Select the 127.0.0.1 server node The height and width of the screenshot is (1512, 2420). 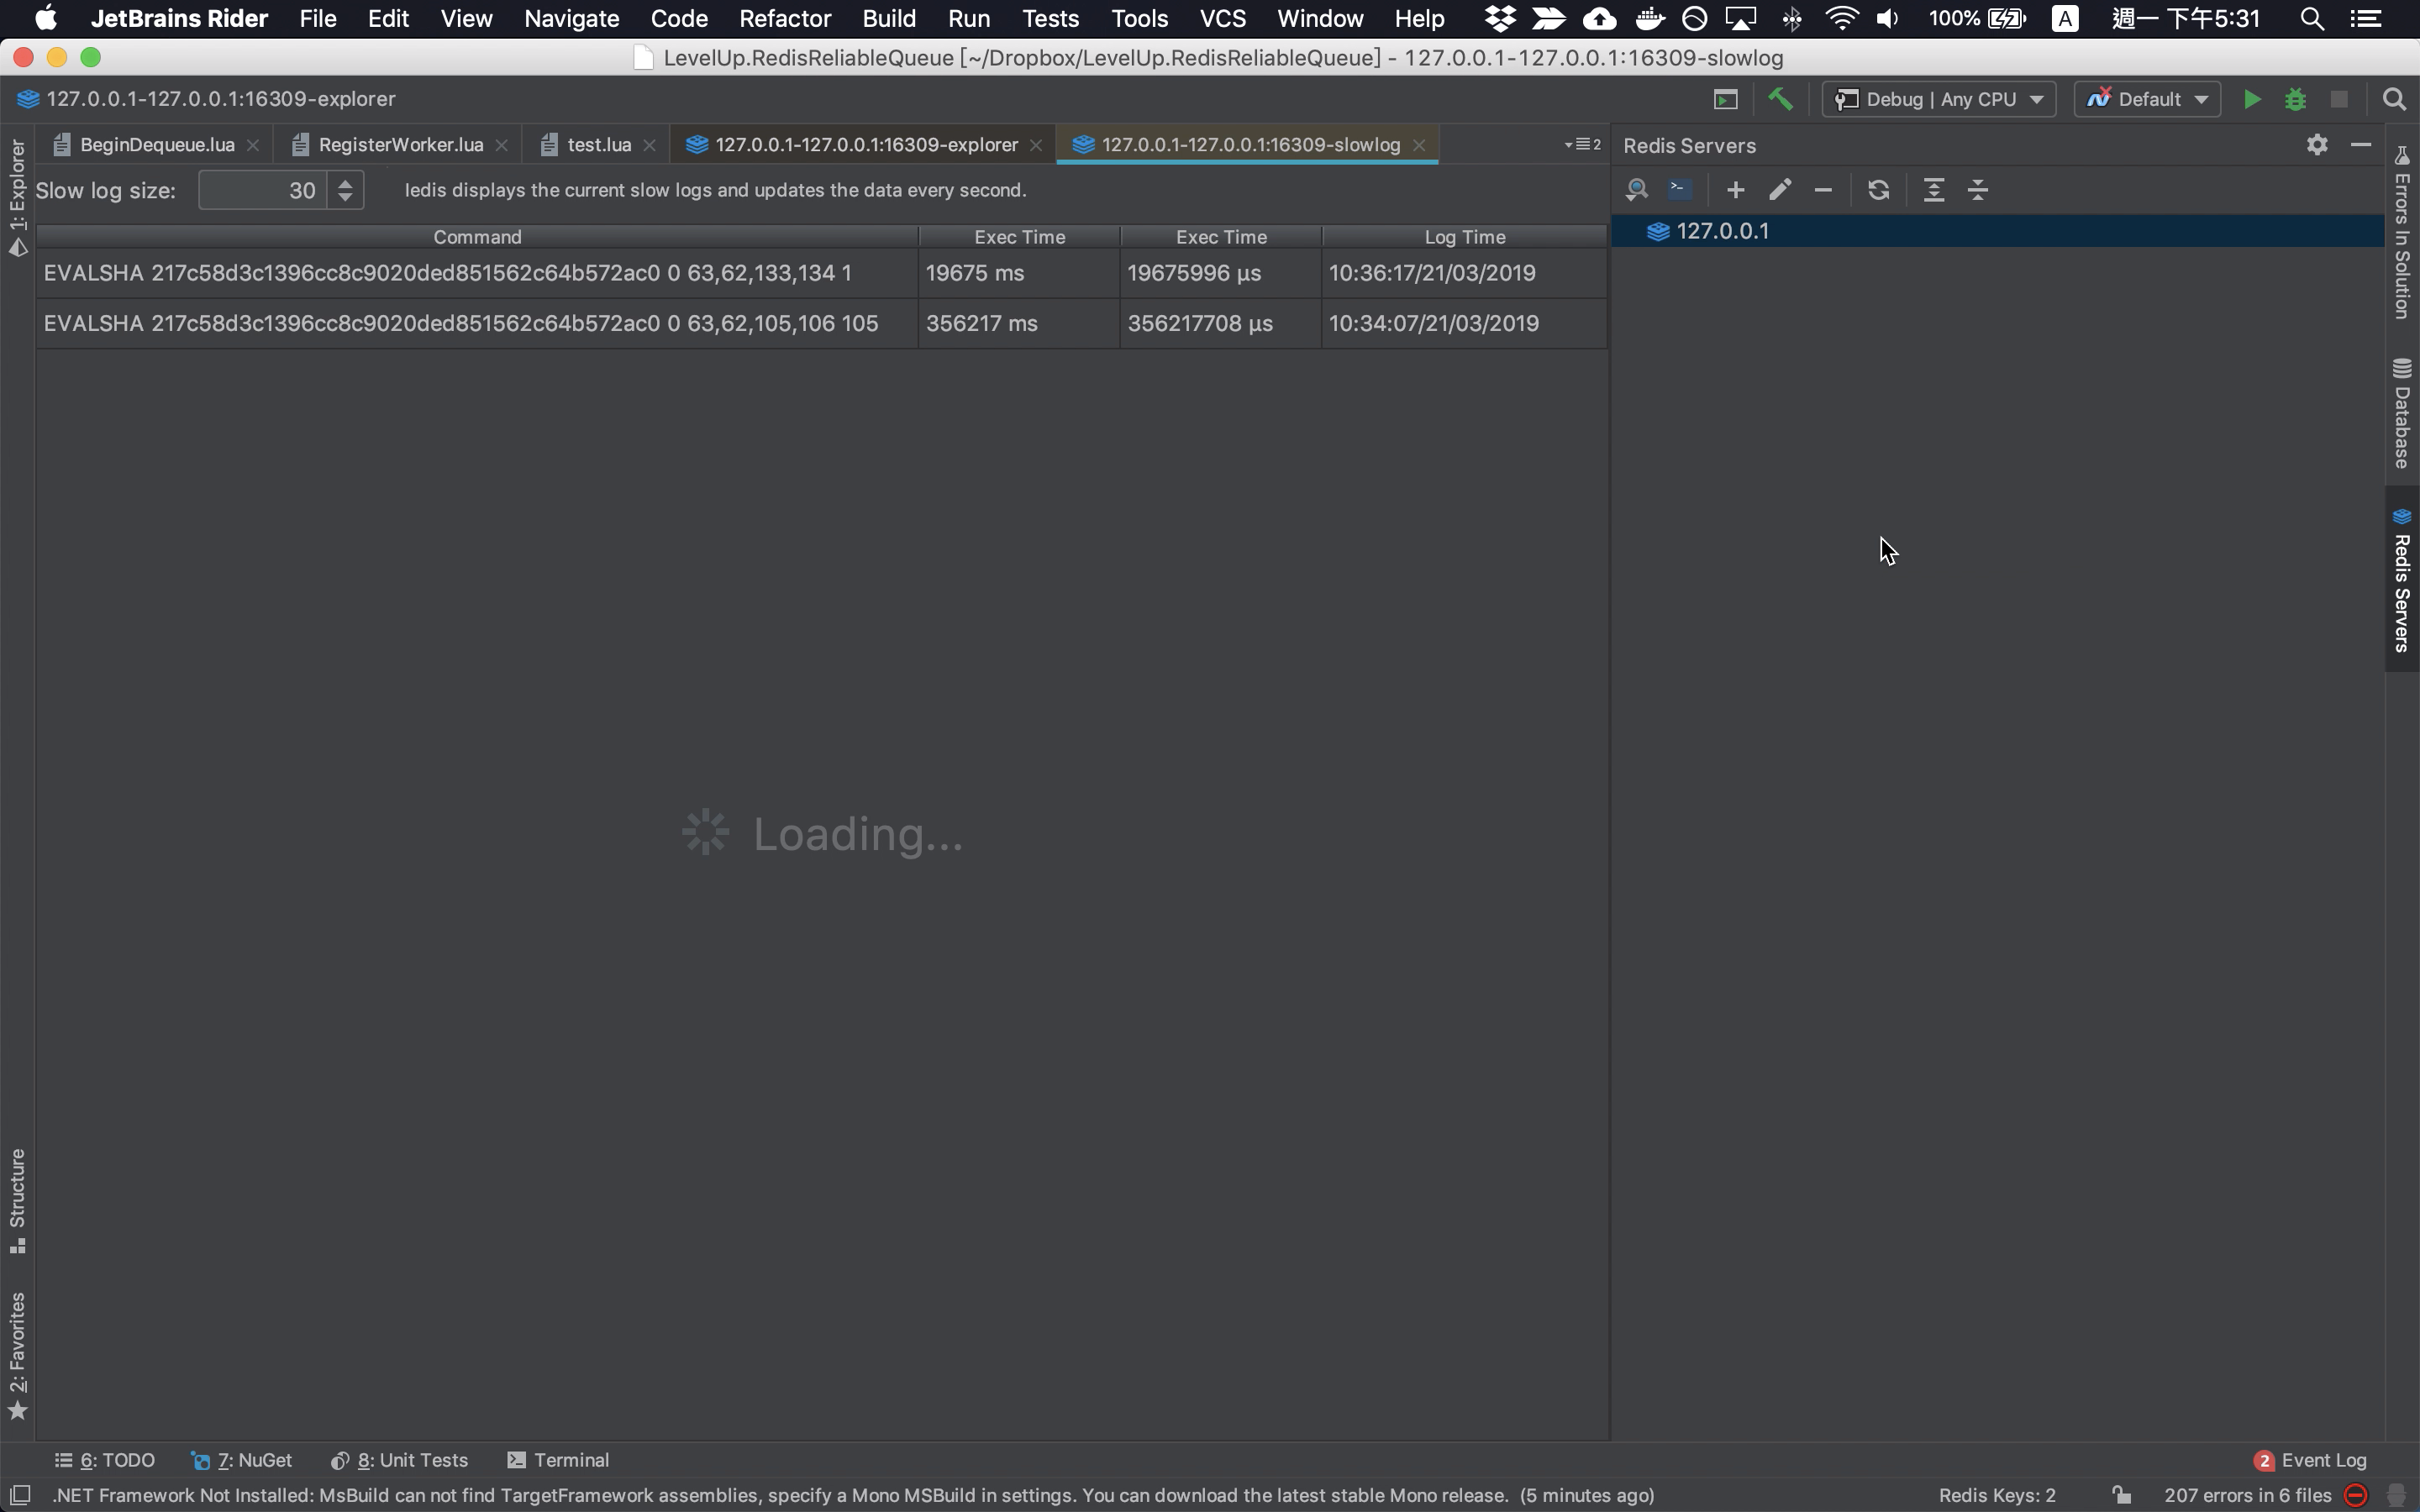[x=1997, y=231]
